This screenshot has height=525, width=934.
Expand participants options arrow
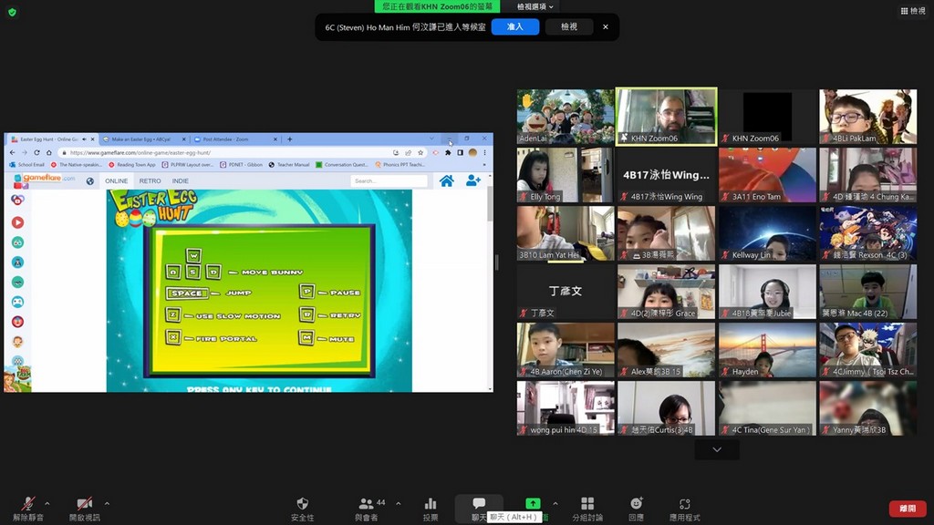[398, 503]
